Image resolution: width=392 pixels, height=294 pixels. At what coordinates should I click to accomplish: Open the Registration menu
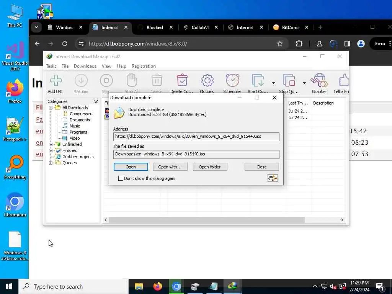[144, 66]
